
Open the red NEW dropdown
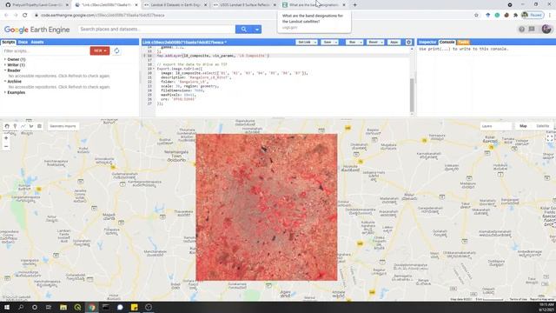click(x=100, y=50)
